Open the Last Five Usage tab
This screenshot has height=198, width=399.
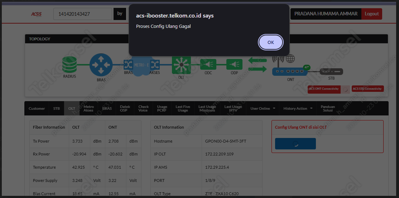pyautogui.click(x=183, y=108)
